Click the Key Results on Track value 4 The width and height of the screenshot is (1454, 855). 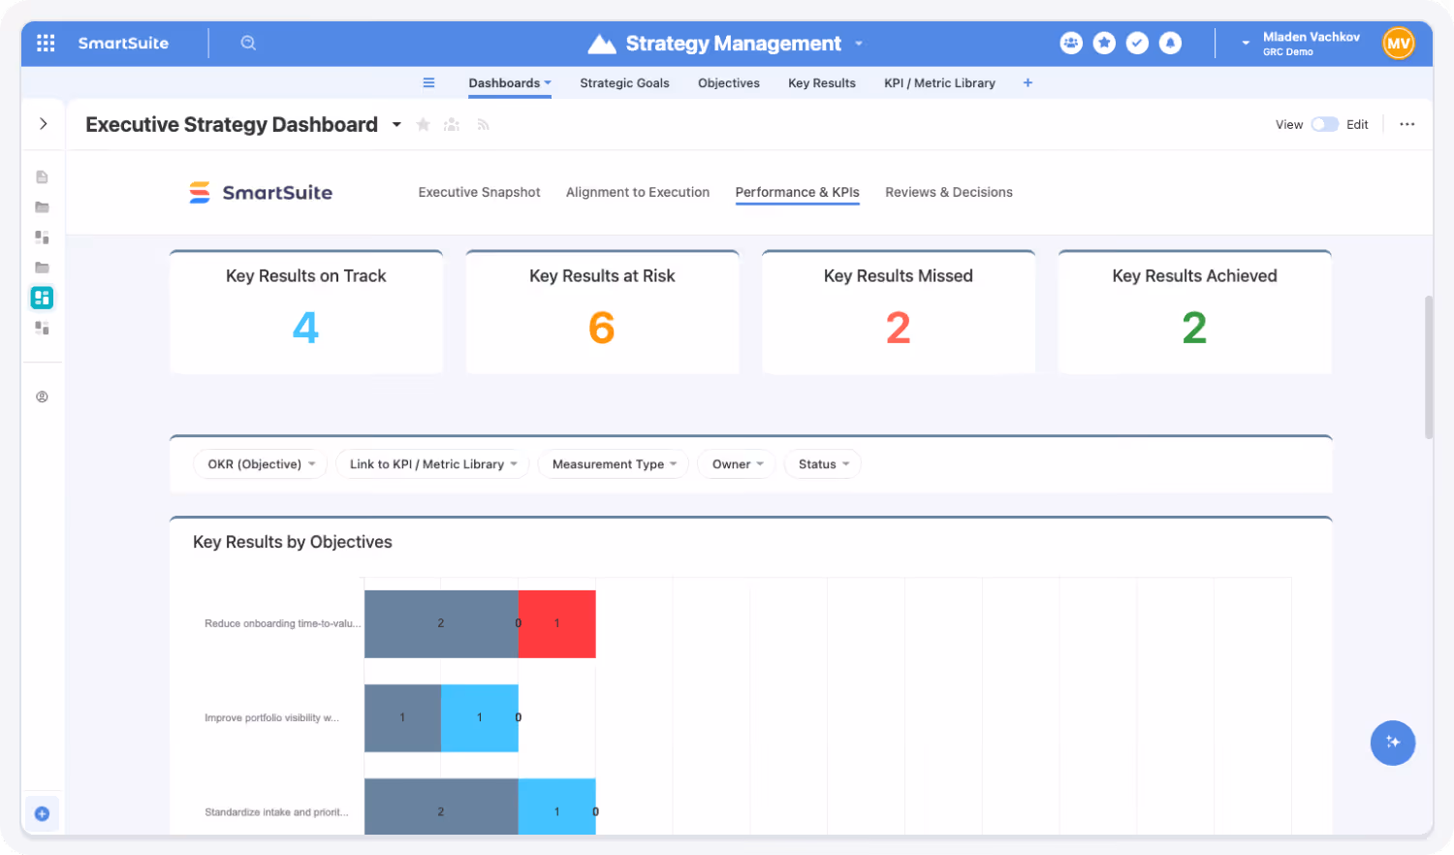coord(306,328)
